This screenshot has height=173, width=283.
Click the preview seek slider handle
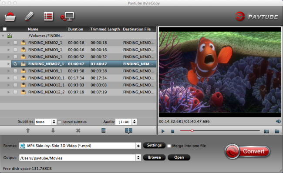pyautogui.click(x=192, y=130)
